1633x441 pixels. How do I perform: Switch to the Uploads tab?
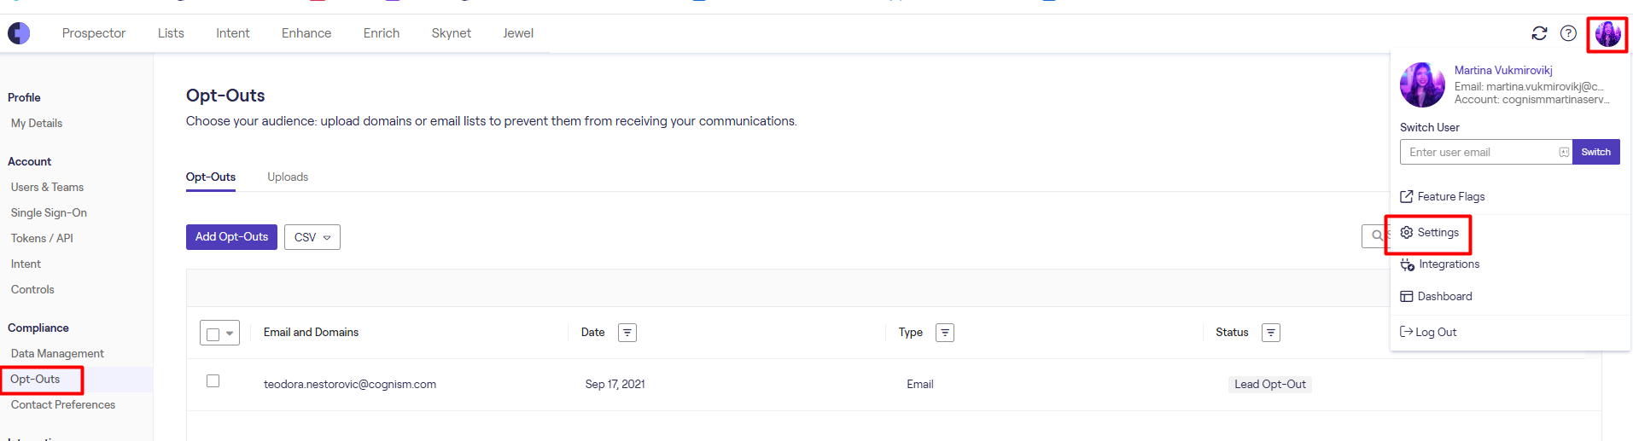[288, 177]
